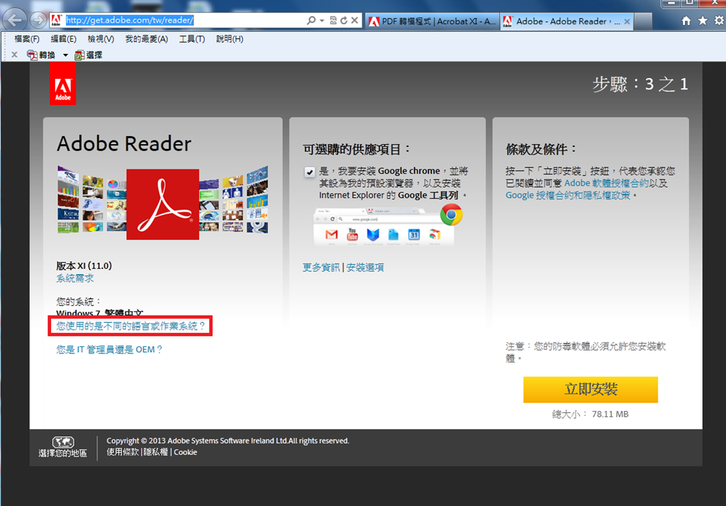Click 您使用的是不同的語言或作業系統？ link
Image resolution: width=726 pixels, height=506 pixels.
tap(130, 326)
